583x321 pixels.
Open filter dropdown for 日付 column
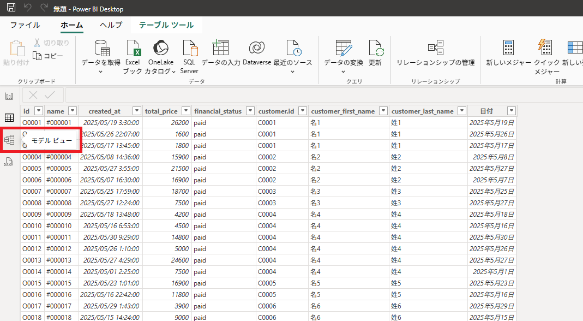[x=512, y=111]
